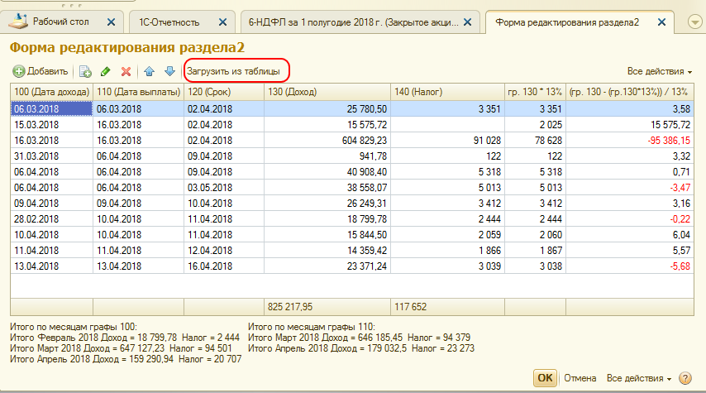Move row down with the down arrow icon

pyautogui.click(x=169, y=72)
